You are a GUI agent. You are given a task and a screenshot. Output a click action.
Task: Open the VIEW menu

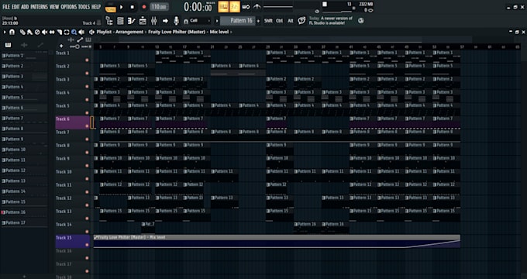tap(54, 7)
